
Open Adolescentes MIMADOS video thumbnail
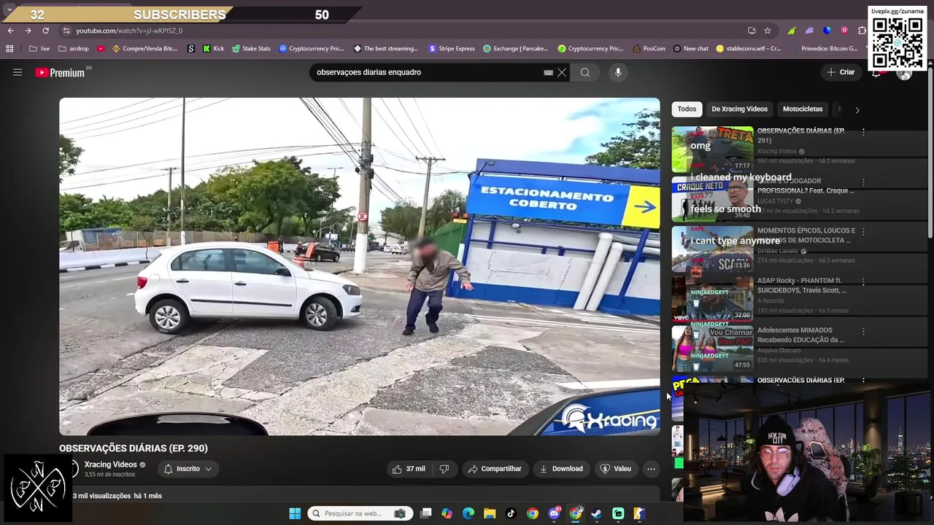712,349
